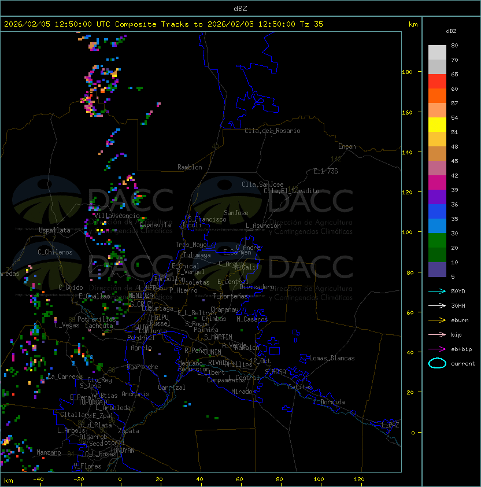The image size is (481, 487).
Task: Click the 'current' legend label
Action: [463, 364]
